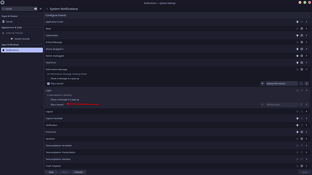Go back from System Notifications page
312x175 pixels.
[x=47, y=9]
